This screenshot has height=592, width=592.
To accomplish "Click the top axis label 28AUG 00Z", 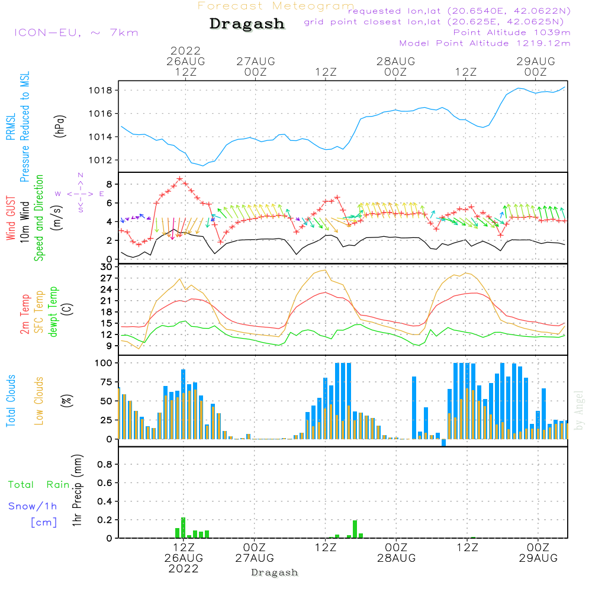I will click(x=395, y=66).
